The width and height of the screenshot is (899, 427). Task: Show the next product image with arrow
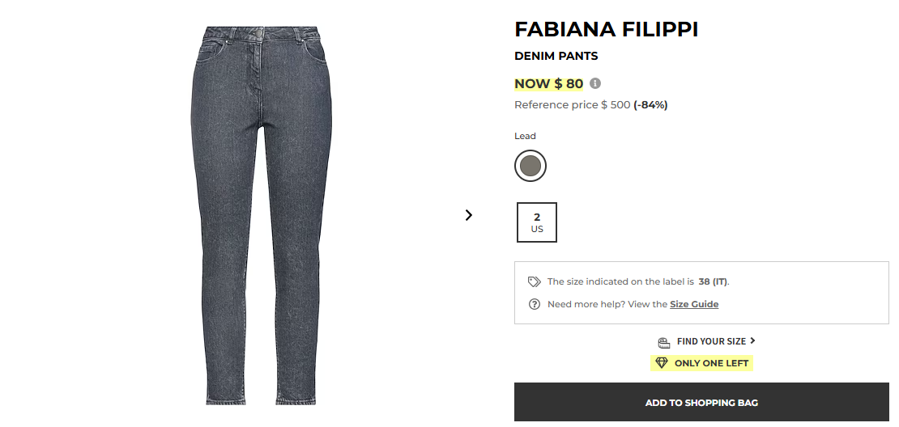(468, 215)
